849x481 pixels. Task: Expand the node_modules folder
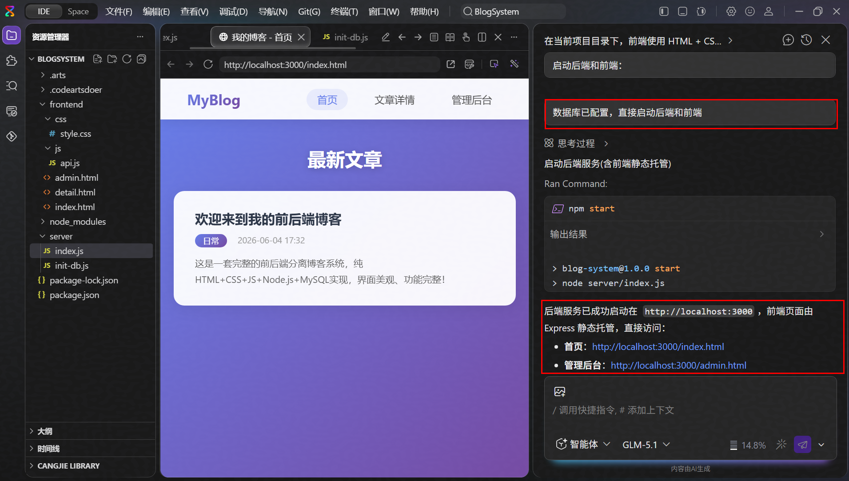[x=77, y=222]
